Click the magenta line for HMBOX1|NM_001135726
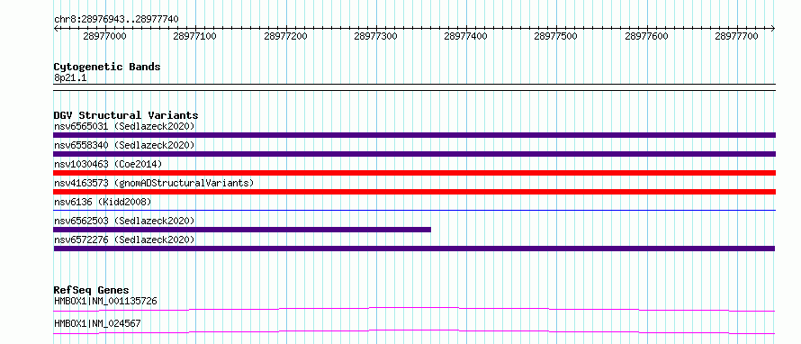 tap(414, 309)
